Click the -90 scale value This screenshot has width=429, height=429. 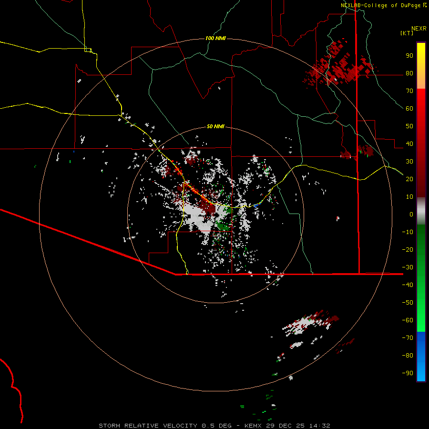tap(408, 373)
